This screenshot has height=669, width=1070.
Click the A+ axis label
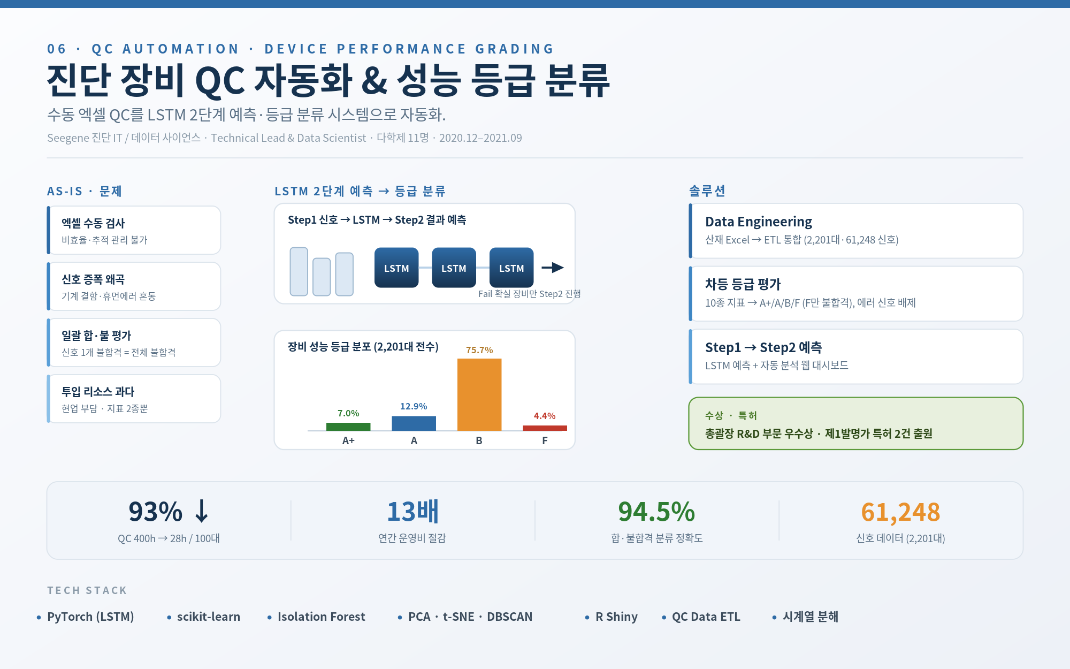348,440
